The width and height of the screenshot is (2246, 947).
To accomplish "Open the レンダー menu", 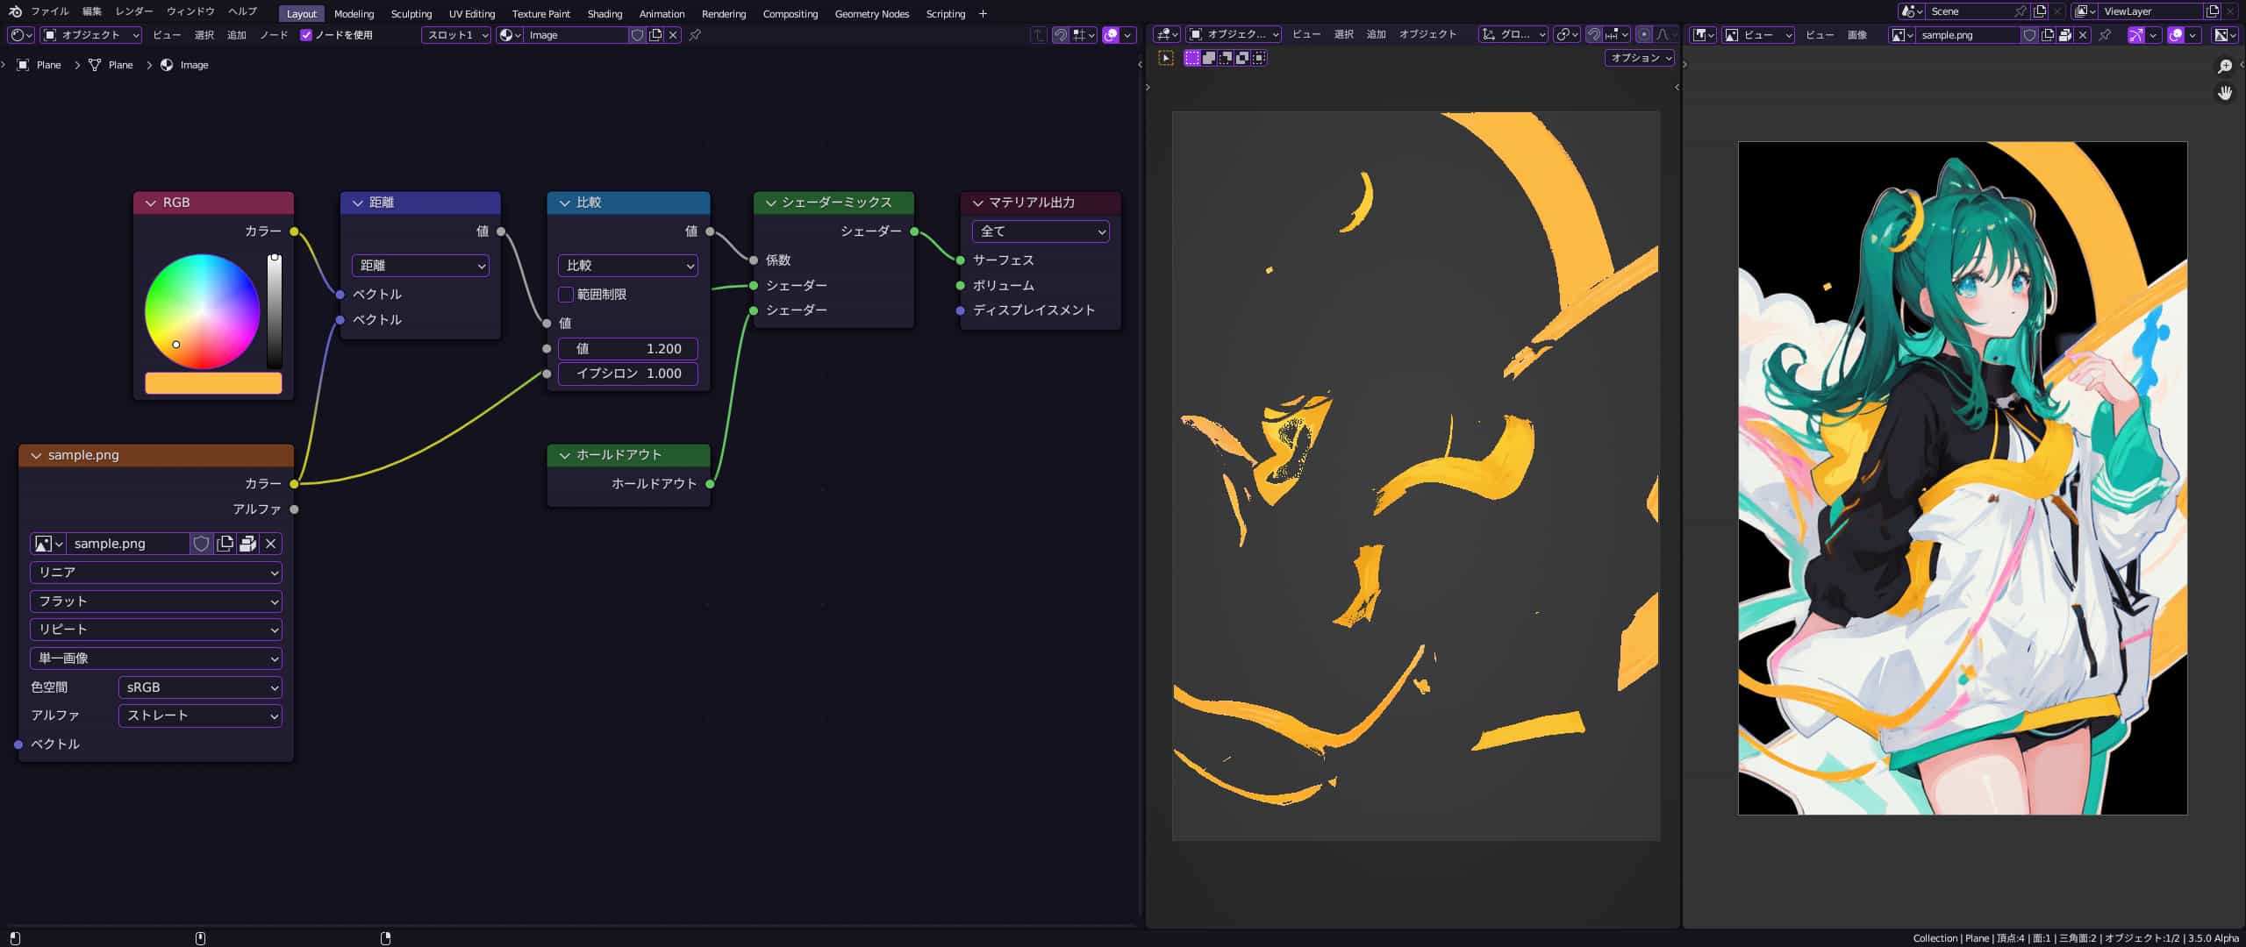I will pos(133,11).
